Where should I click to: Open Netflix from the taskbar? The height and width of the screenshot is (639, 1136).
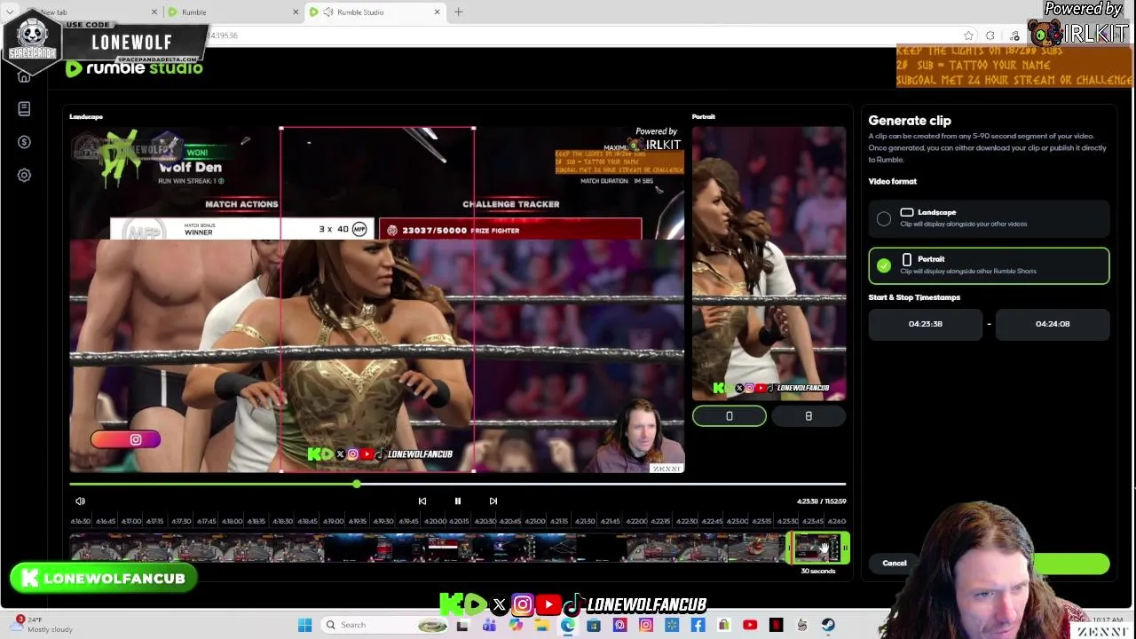tap(777, 626)
